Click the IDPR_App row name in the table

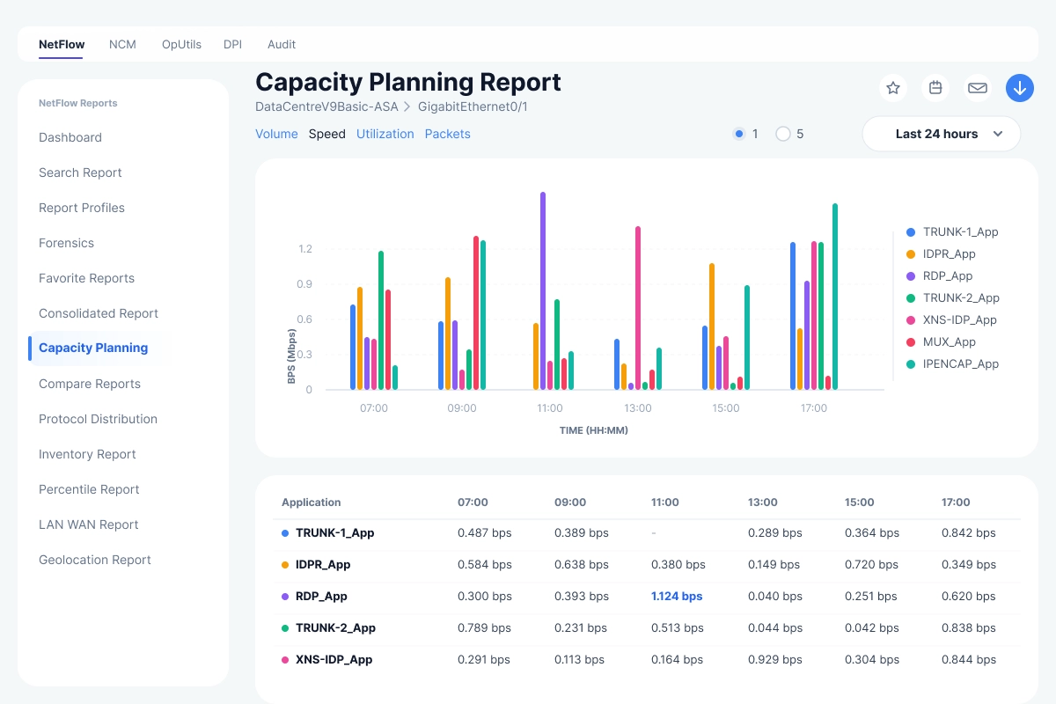pyautogui.click(x=323, y=565)
